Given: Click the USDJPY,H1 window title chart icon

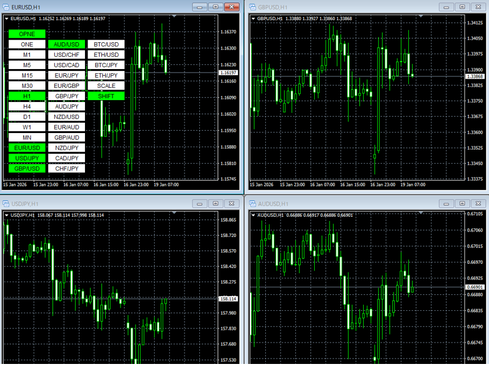Looking at the screenshot, I should coord(6,203).
